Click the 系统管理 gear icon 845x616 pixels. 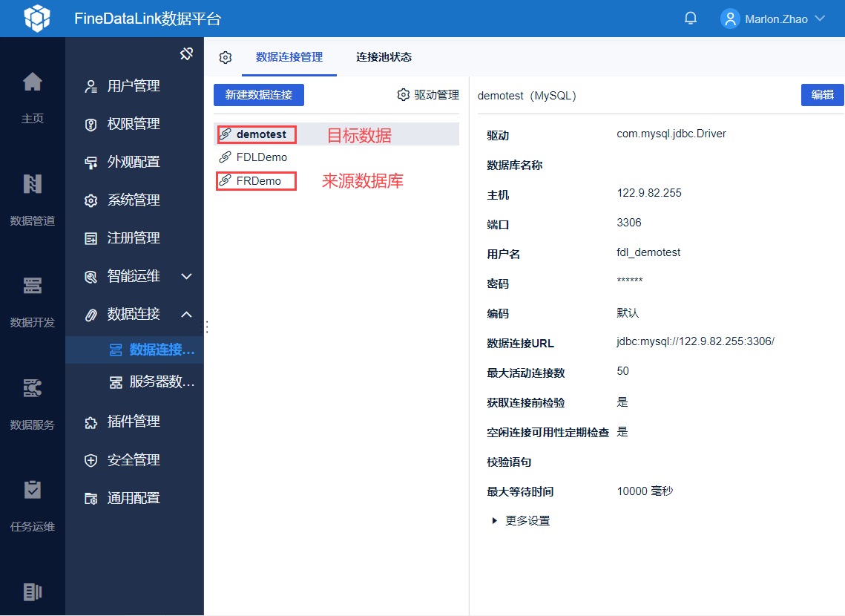pyautogui.click(x=91, y=200)
